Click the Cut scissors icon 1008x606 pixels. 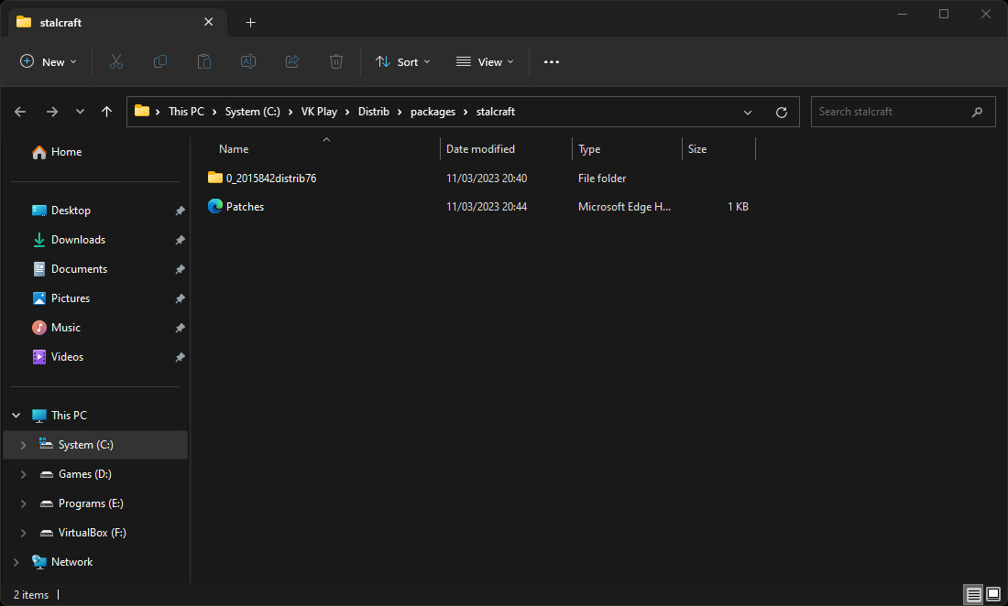(x=116, y=61)
